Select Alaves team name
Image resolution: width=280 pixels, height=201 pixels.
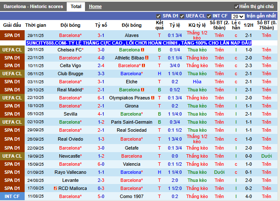pyautogui.click(x=132, y=35)
